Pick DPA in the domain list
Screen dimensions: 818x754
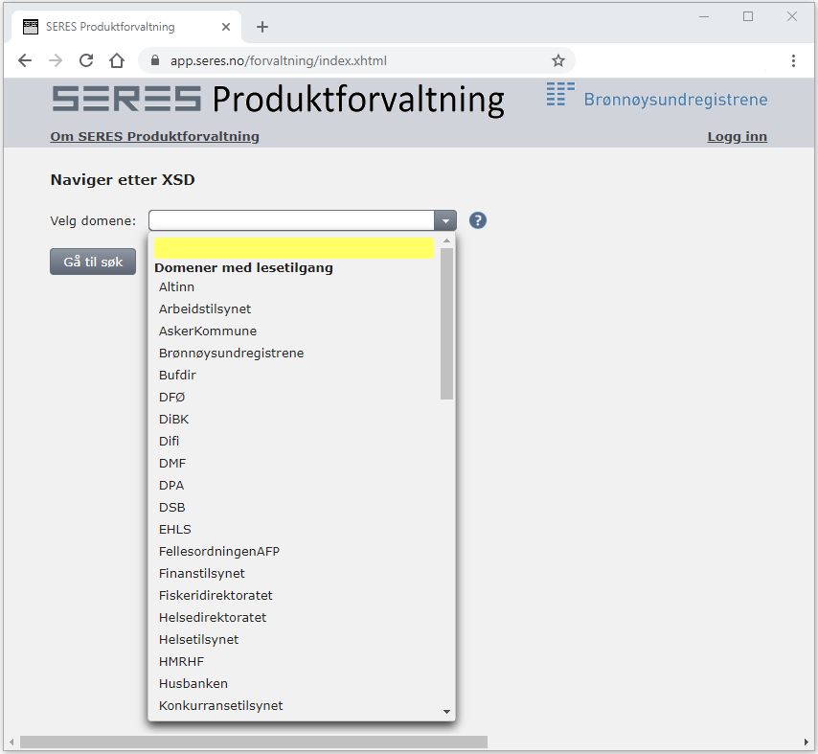294,486
